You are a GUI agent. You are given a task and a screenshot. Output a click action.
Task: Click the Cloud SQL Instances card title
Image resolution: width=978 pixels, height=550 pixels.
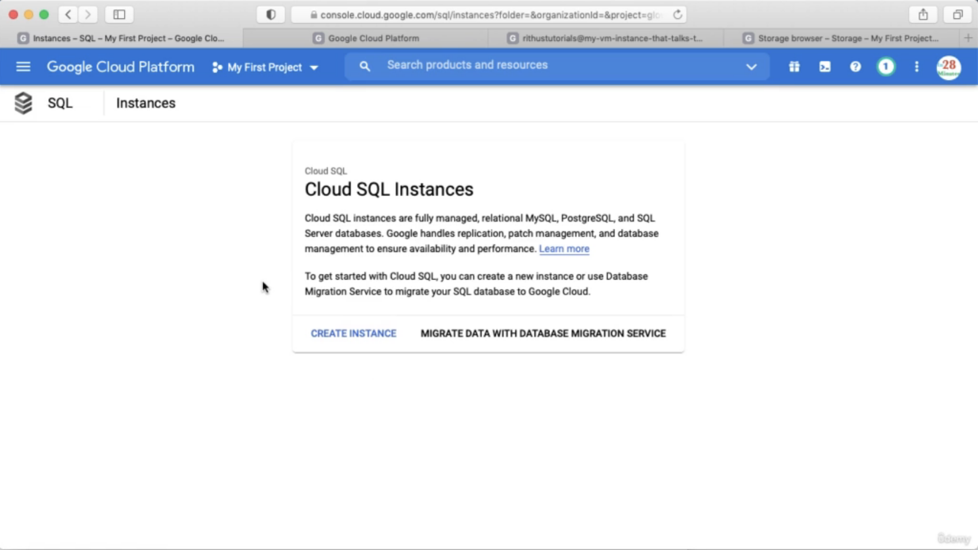389,189
